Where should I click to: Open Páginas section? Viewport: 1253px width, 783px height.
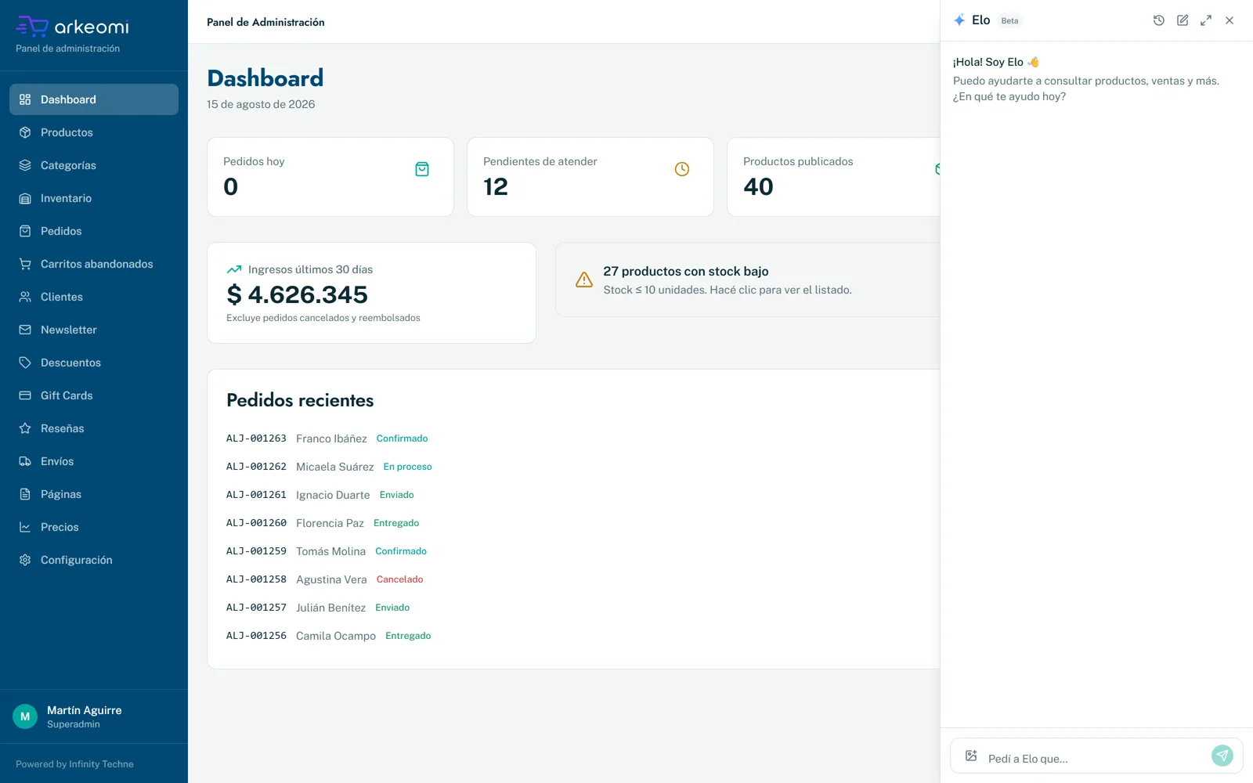point(94,494)
